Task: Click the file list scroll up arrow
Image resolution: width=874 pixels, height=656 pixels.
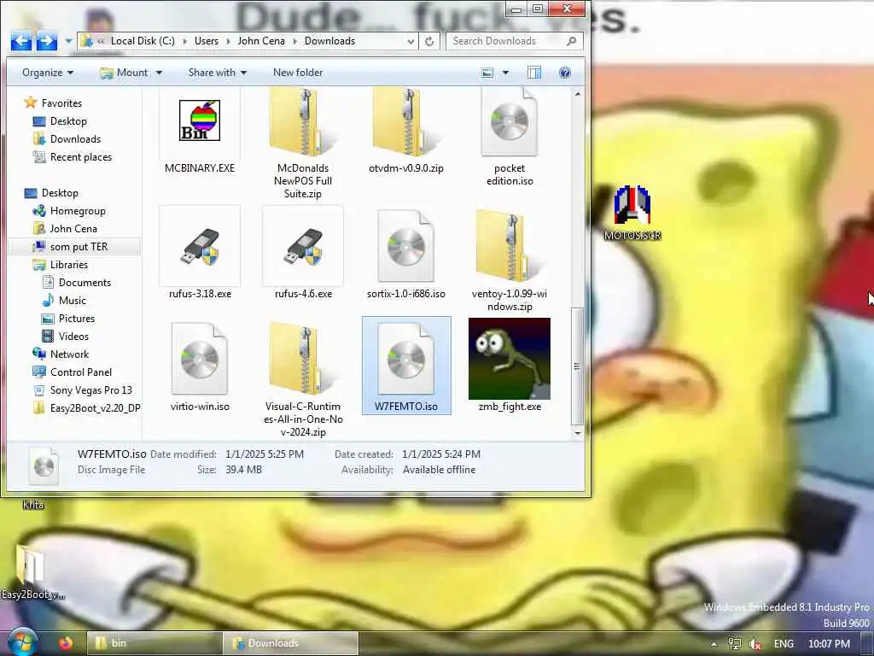Action: [x=578, y=94]
